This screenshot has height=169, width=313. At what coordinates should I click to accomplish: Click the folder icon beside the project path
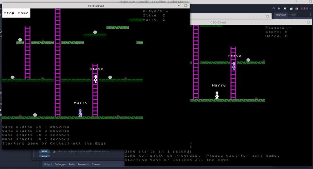click(54, 151)
